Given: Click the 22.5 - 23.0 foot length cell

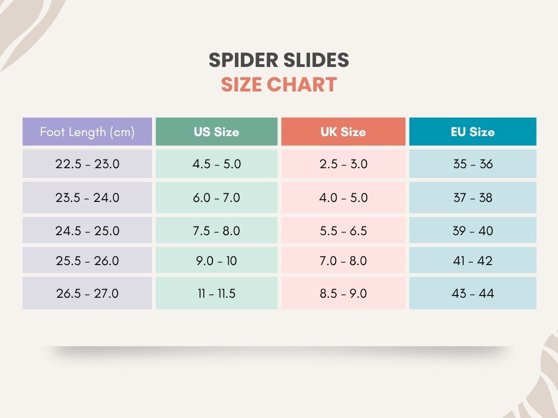Looking at the screenshot, I should click(x=87, y=164).
